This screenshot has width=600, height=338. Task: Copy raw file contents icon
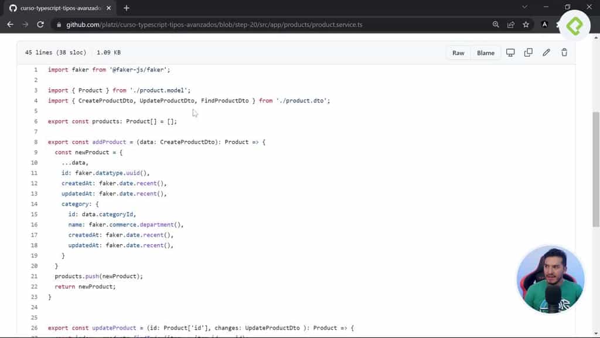(528, 52)
